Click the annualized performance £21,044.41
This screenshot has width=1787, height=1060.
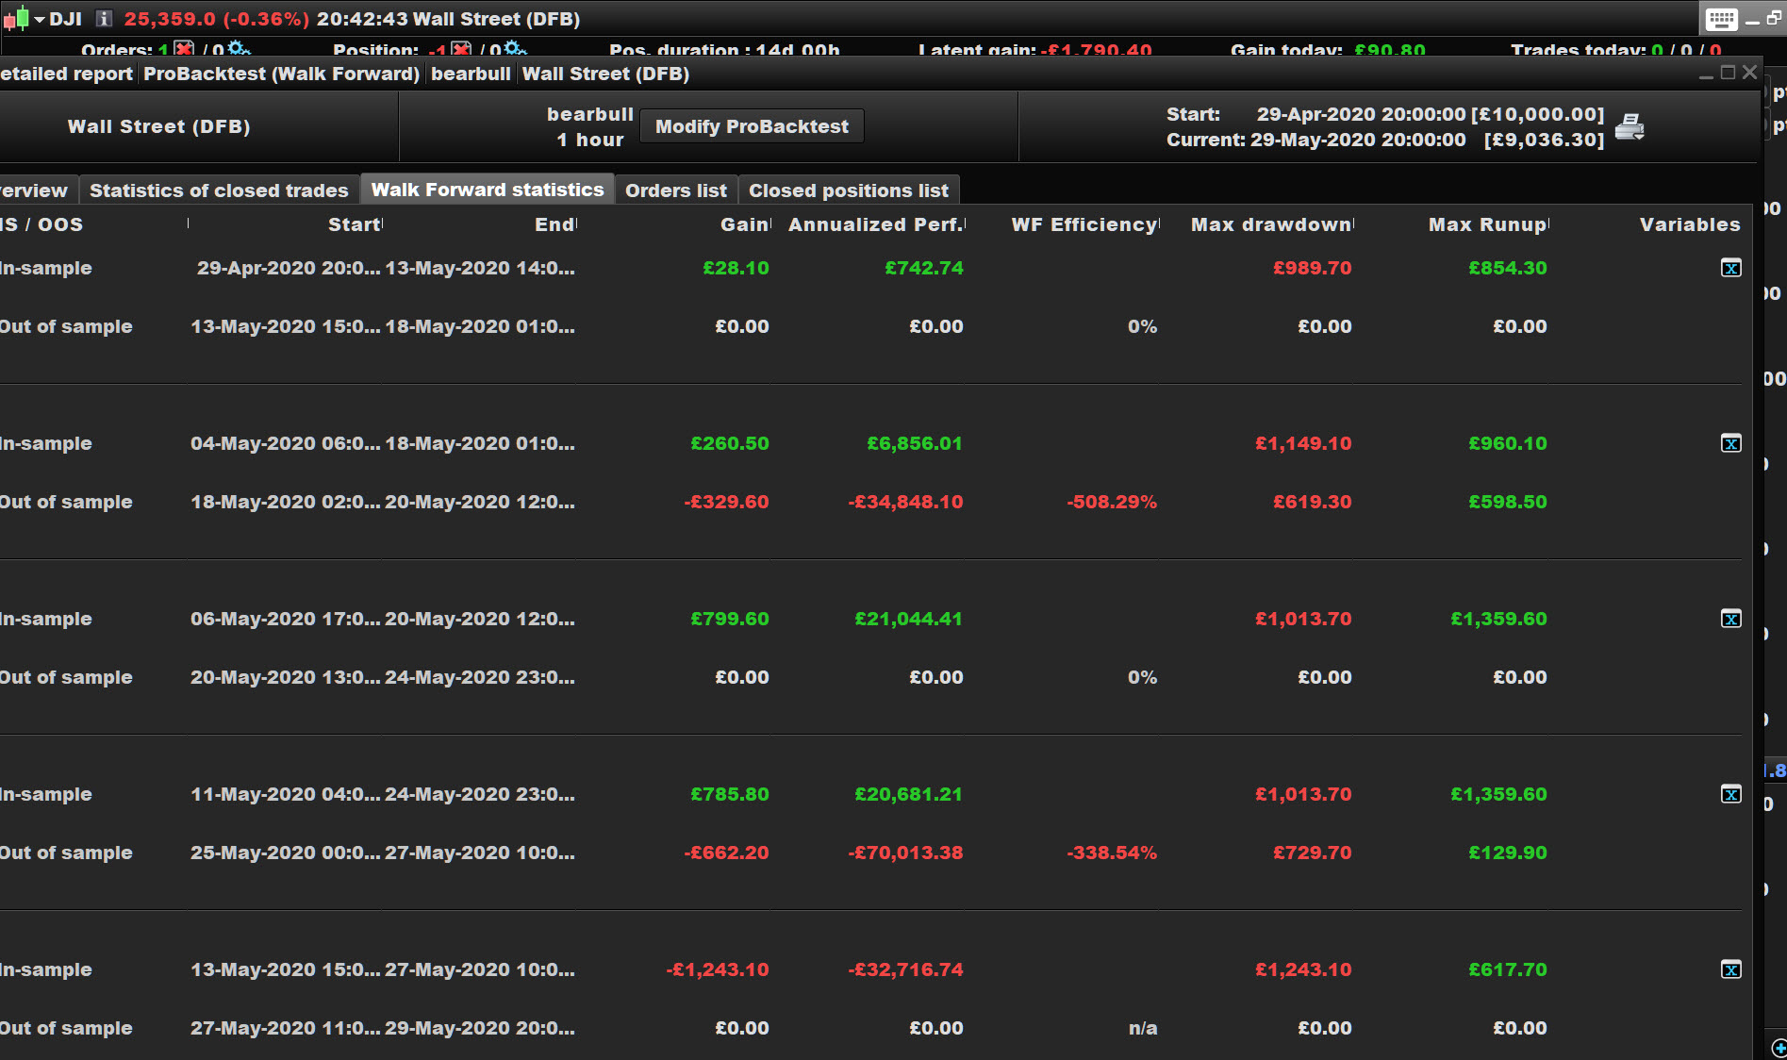(x=909, y=619)
